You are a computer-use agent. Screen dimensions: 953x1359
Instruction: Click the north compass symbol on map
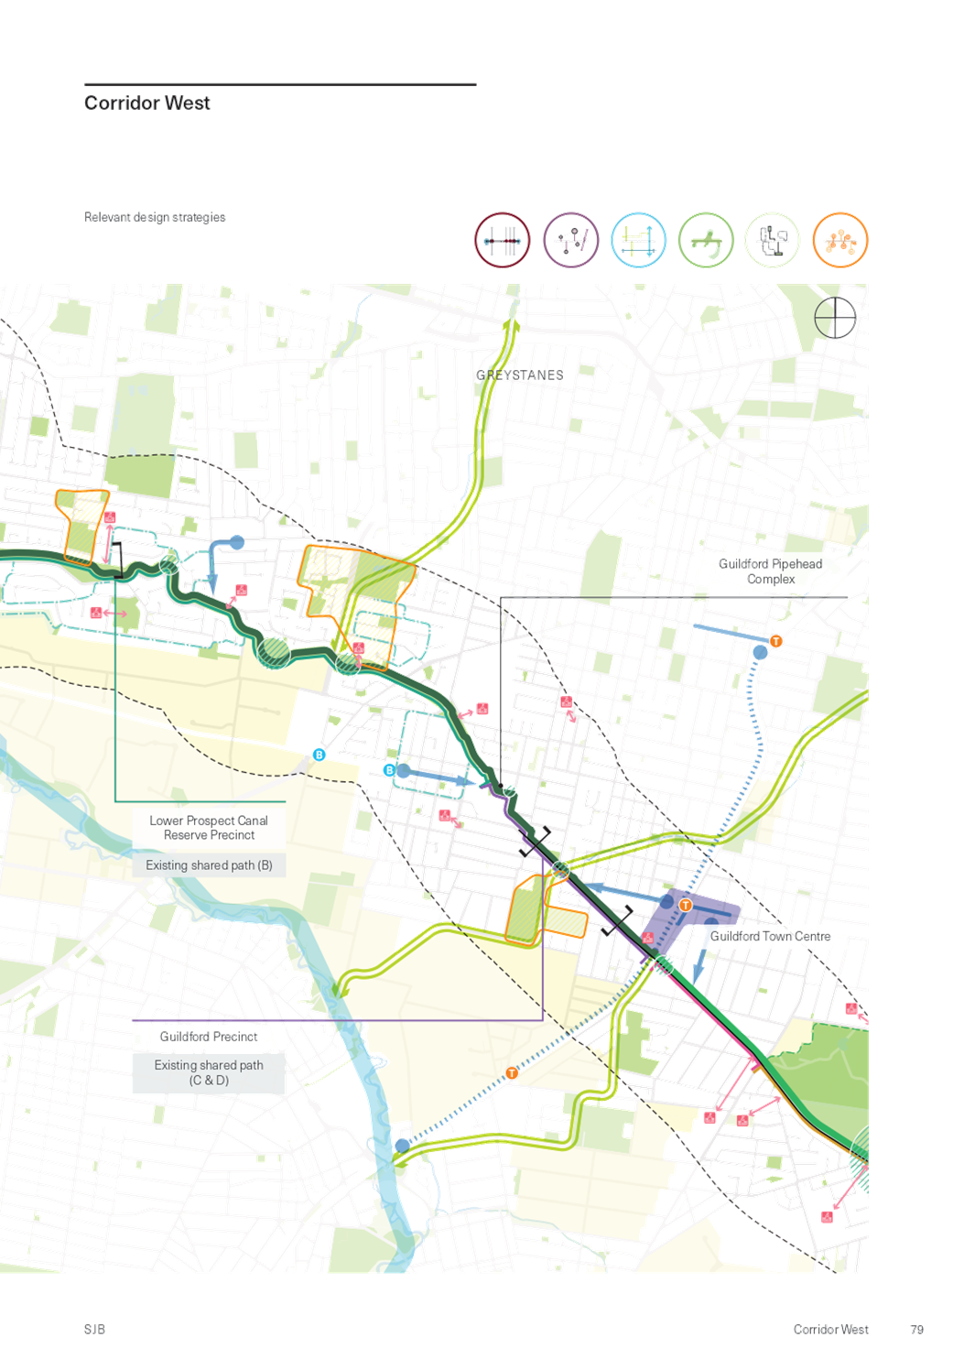coord(835,318)
